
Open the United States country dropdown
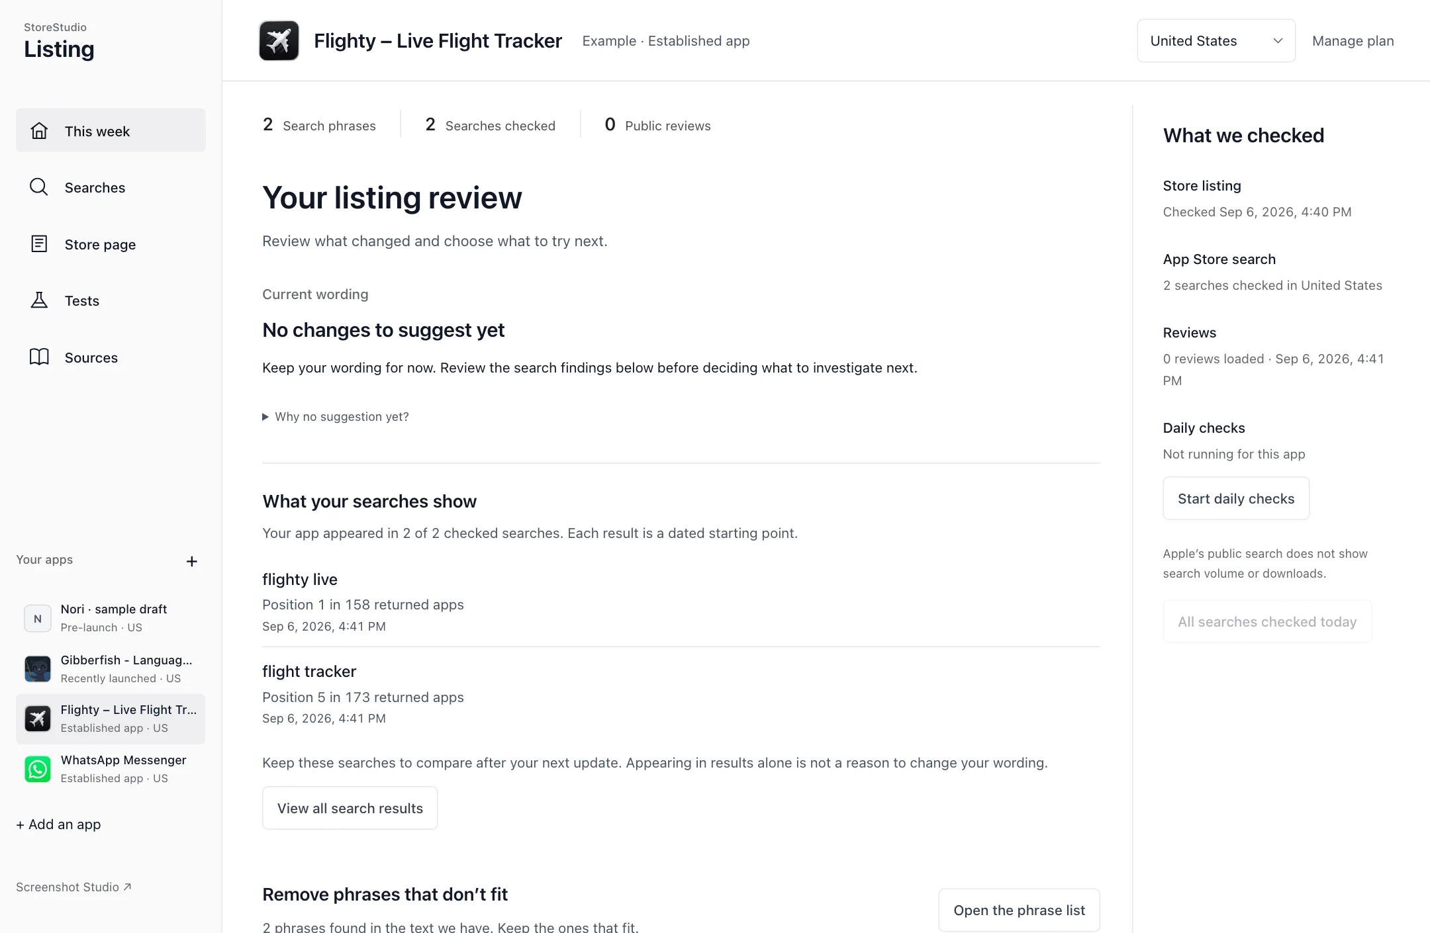point(1215,40)
